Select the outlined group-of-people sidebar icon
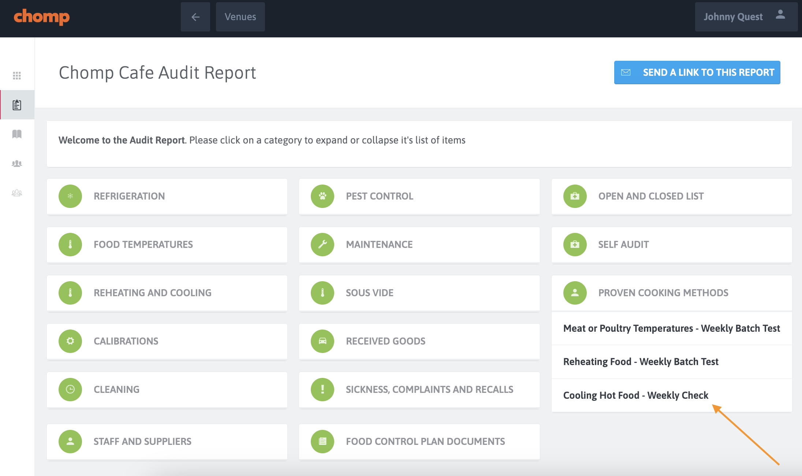Screen dimensions: 802x476 point(17,193)
